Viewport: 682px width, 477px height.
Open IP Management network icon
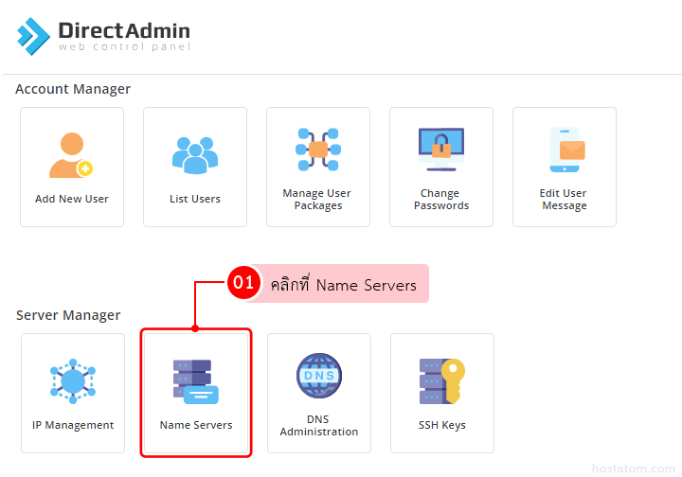point(73,381)
